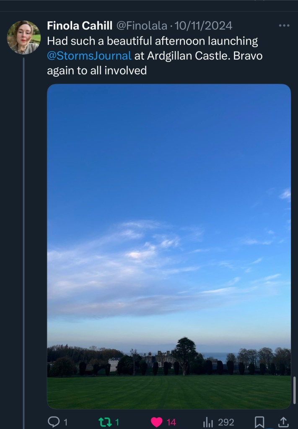Click the tweet text about beautiful afternoon

click(x=152, y=42)
